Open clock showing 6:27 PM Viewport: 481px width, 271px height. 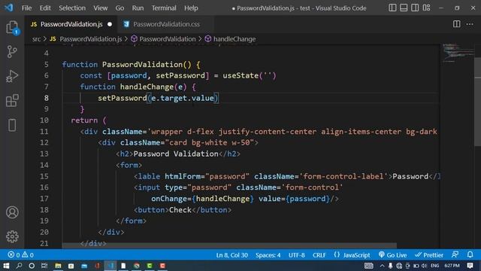click(x=452, y=266)
